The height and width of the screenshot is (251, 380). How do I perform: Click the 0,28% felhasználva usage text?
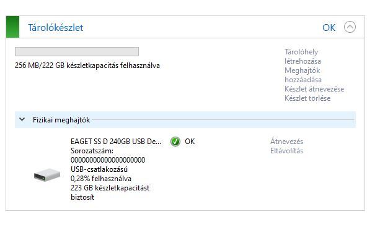101,179
